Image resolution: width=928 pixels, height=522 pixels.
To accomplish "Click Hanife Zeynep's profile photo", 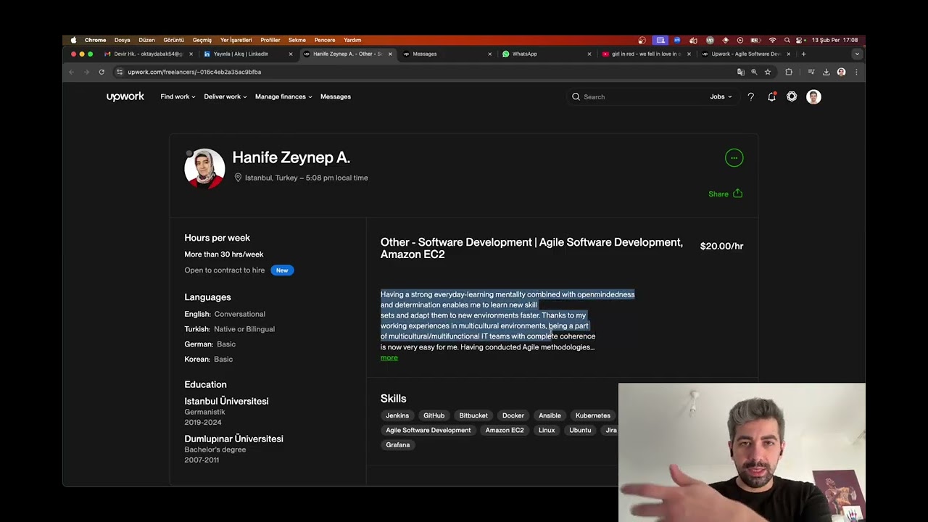I will click(x=204, y=168).
